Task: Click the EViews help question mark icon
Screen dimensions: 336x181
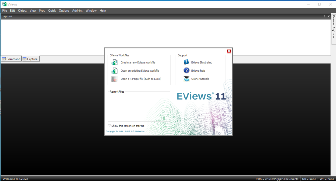Action: coord(186,70)
